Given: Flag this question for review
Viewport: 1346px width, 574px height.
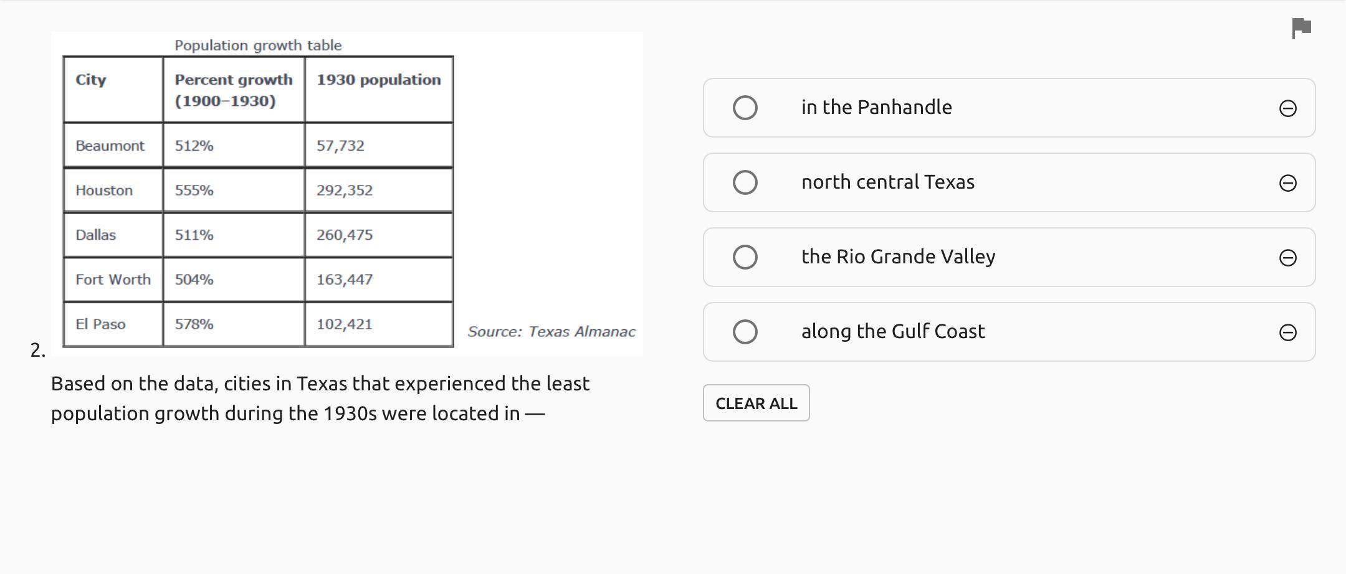Looking at the screenshot, I should click(1301, 28).
